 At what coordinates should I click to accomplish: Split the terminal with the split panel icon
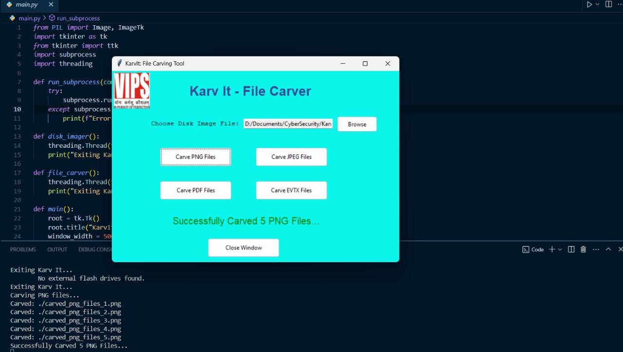tap(571, 249)
